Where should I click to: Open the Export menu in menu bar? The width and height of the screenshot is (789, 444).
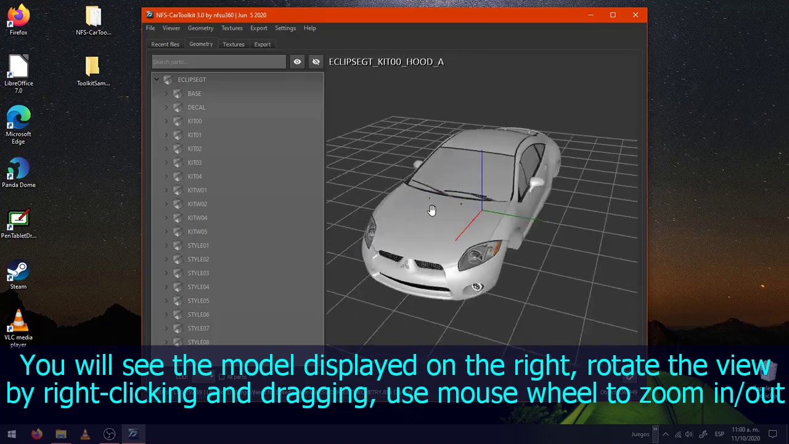coord(258,28)
